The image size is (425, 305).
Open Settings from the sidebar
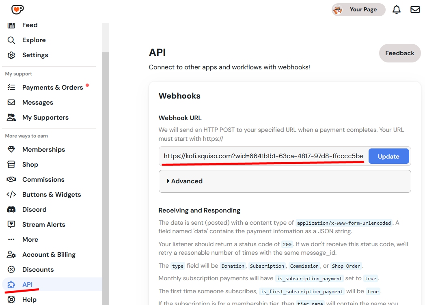tap(35, 55)
